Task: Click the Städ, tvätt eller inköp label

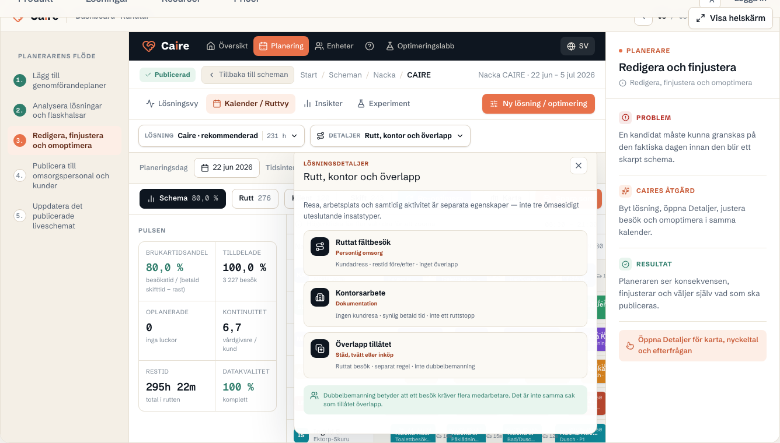Action: pyautogui.click(x=365, y=355)
